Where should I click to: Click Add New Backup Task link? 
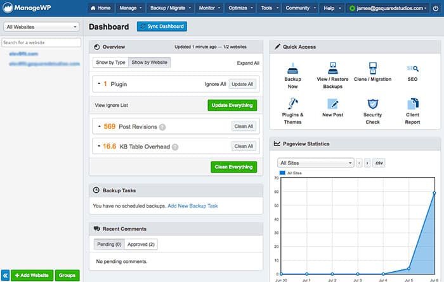[193, 205]
